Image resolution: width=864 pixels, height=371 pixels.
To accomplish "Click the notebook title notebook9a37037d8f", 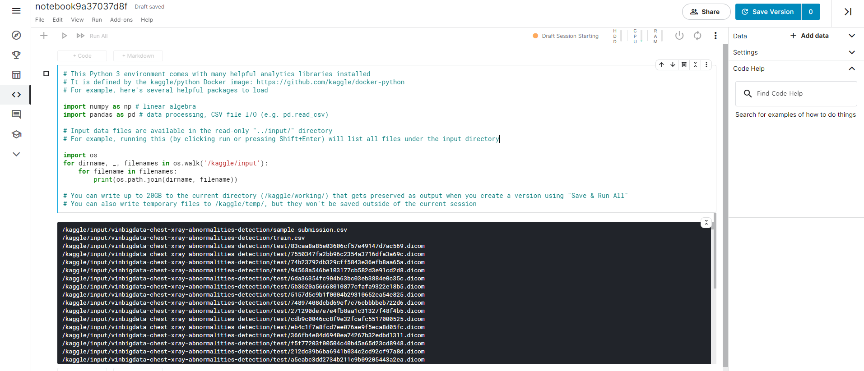I will pos(81,6).
